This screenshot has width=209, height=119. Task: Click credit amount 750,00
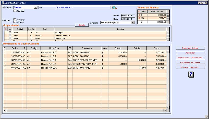[x=137, y=68]
